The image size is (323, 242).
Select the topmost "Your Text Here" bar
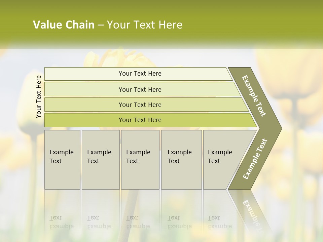click(x=140, y=74)
